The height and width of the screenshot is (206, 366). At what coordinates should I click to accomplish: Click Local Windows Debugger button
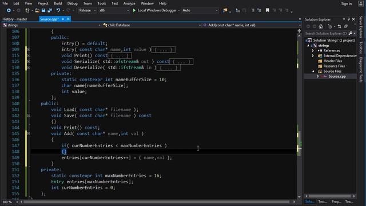tap(154, 10)
